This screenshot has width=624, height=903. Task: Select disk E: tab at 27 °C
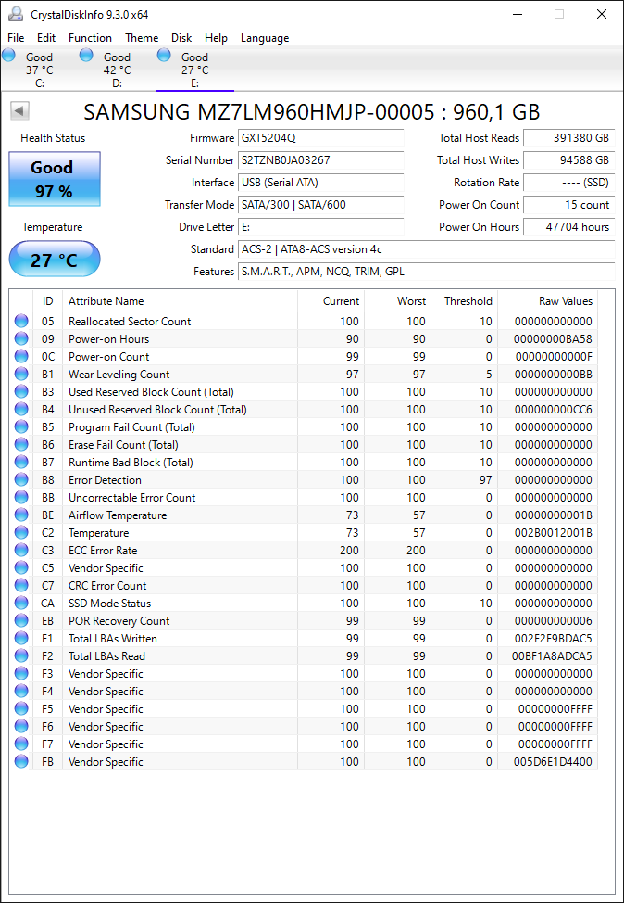pos(195,70)
